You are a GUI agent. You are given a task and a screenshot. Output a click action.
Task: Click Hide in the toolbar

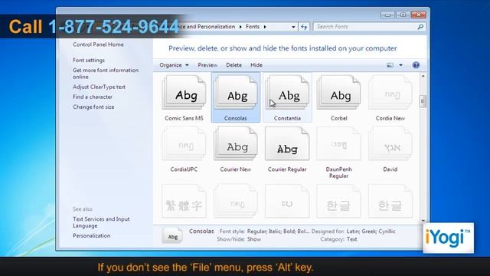tap(256, 65)
